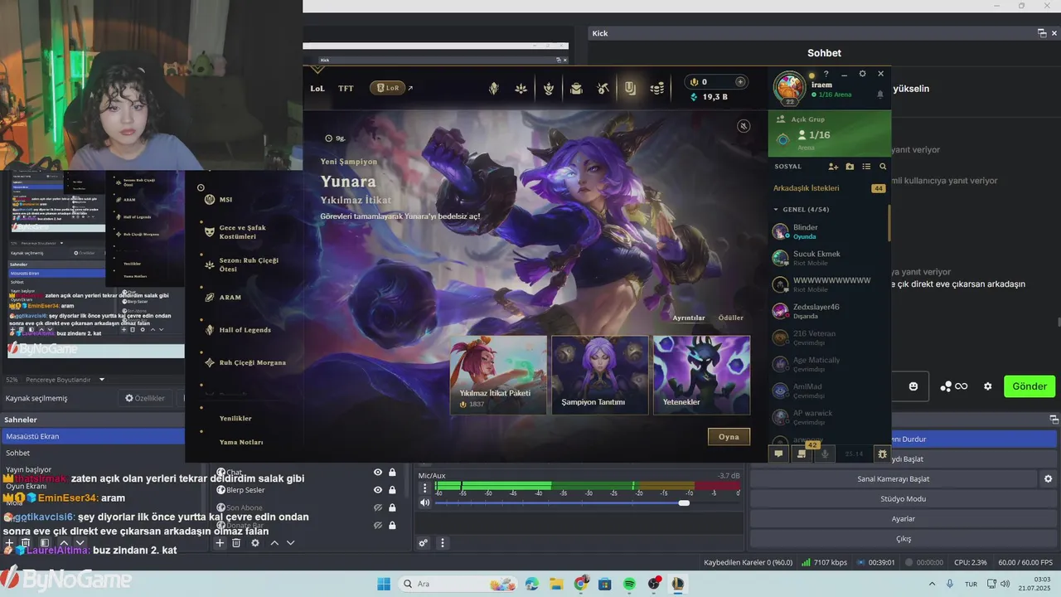Toggle lock on the Chat source
The image size is (1061, 597).
point(392,473)
